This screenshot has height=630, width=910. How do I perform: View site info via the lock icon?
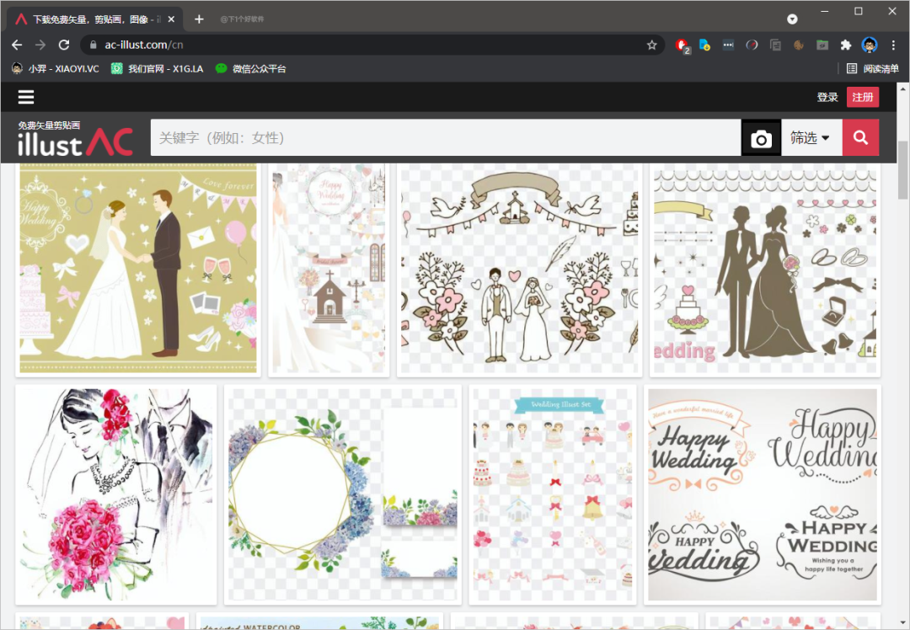tap(93, 45)
